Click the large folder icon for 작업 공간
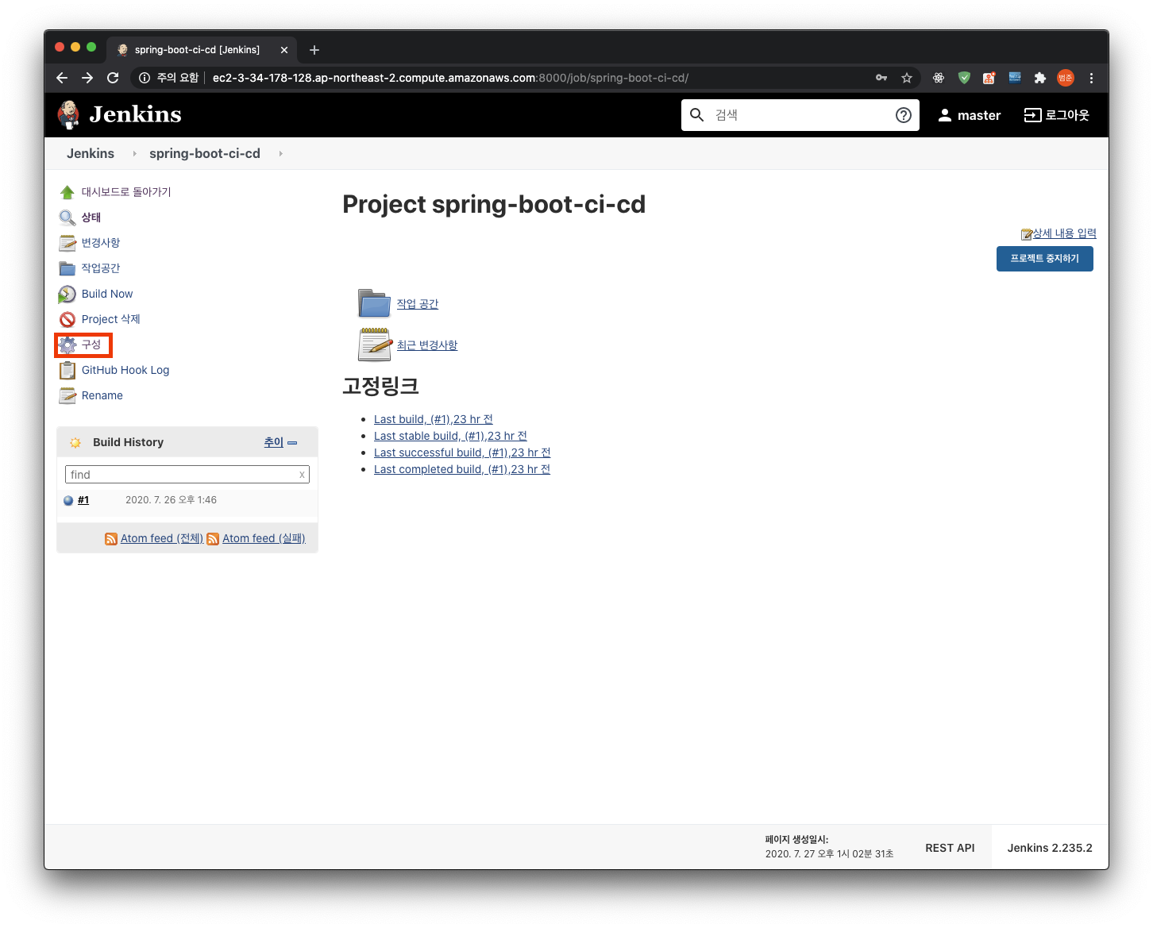Image resolution: width=1153 pixels, height=928 pixels. pos(374,303)
